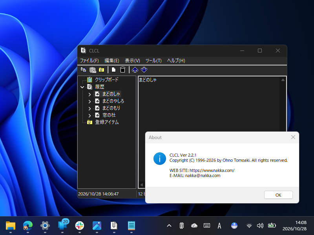Expand the まどのもり history item
Screen dimensions: 314x235
89,108
